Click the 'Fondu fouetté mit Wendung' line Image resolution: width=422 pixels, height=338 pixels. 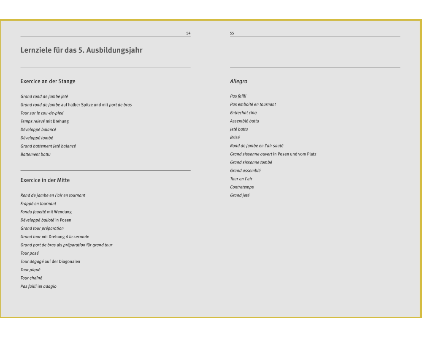click(x=46, y=212)
